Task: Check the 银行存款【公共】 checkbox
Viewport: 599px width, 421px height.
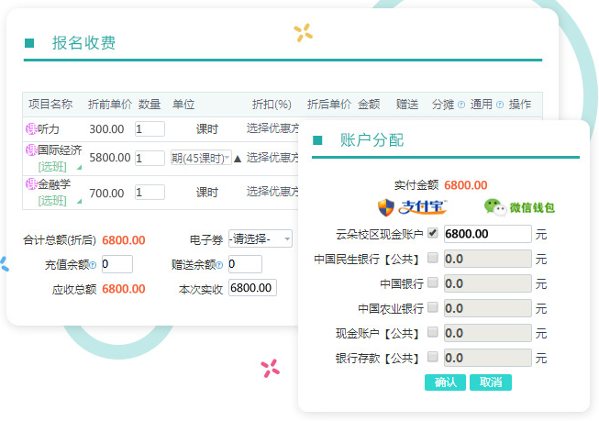Action: click(432, 357)
